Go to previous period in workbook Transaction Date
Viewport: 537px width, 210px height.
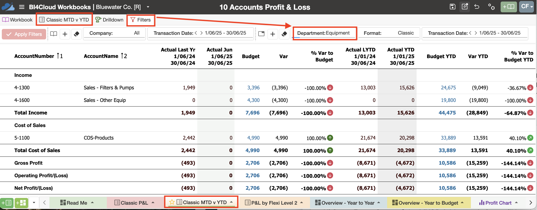(x=196, y=33)
